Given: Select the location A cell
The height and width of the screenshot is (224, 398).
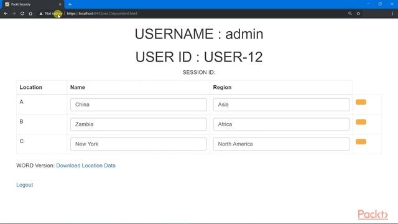Looking at the screenshot, I should (x=42, y=105).
